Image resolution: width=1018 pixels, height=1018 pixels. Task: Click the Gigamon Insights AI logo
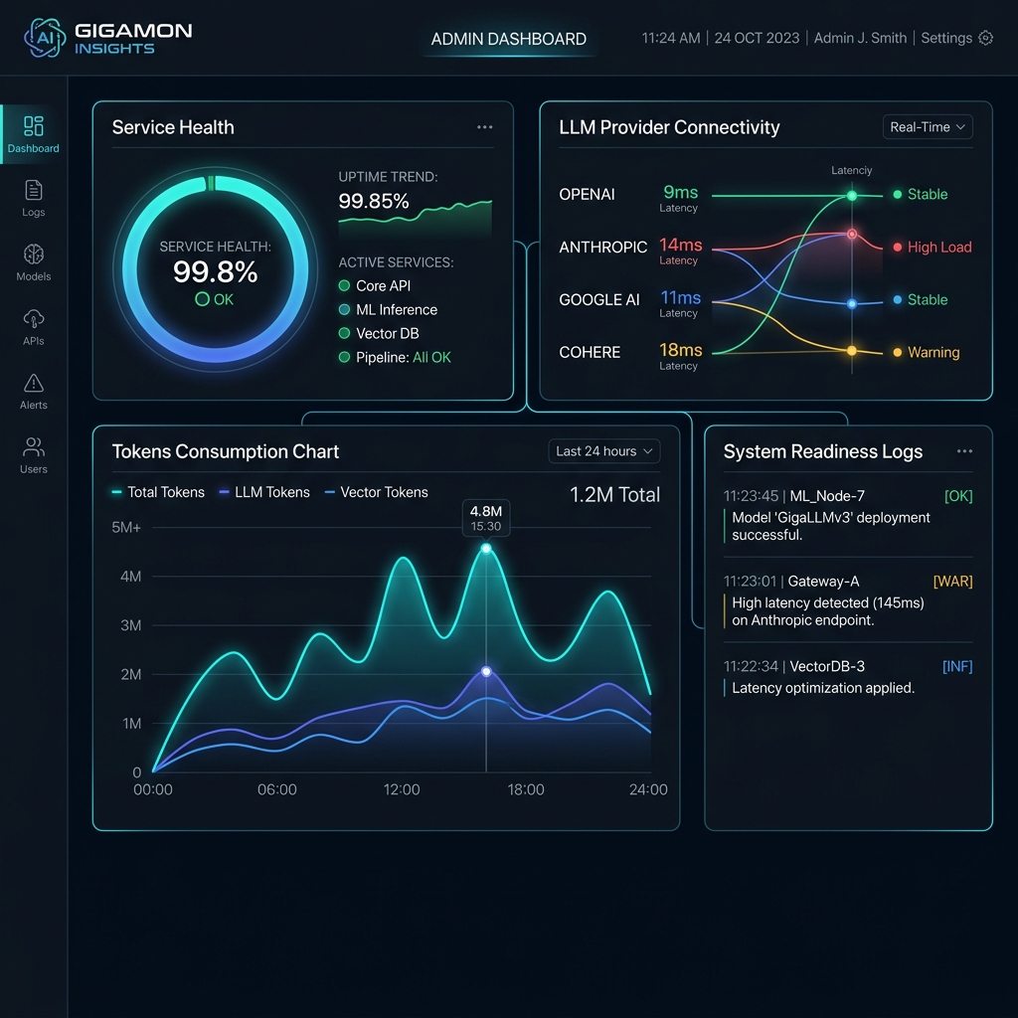pyautogui.click(x=44, y=38)
